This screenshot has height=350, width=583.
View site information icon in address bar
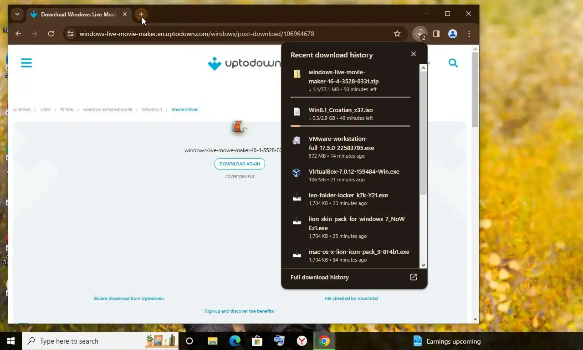point(70,34)
